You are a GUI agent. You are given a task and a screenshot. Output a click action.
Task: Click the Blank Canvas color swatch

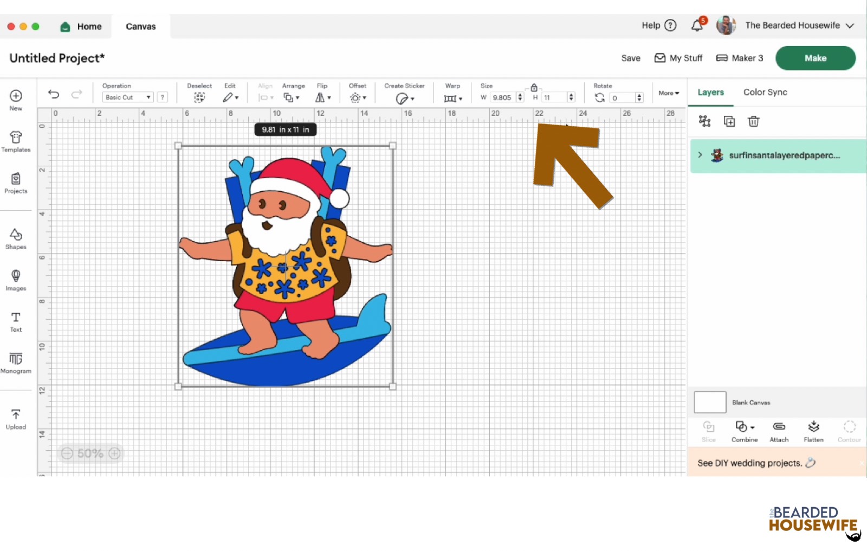(x=710, y=403)
